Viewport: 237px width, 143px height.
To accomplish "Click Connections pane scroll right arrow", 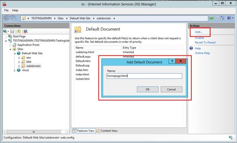I will pos(67,132).
